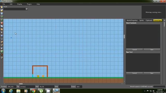Open the Edit menu
Viewport: 166px width, 93px height.
click(x=11, y=4)
